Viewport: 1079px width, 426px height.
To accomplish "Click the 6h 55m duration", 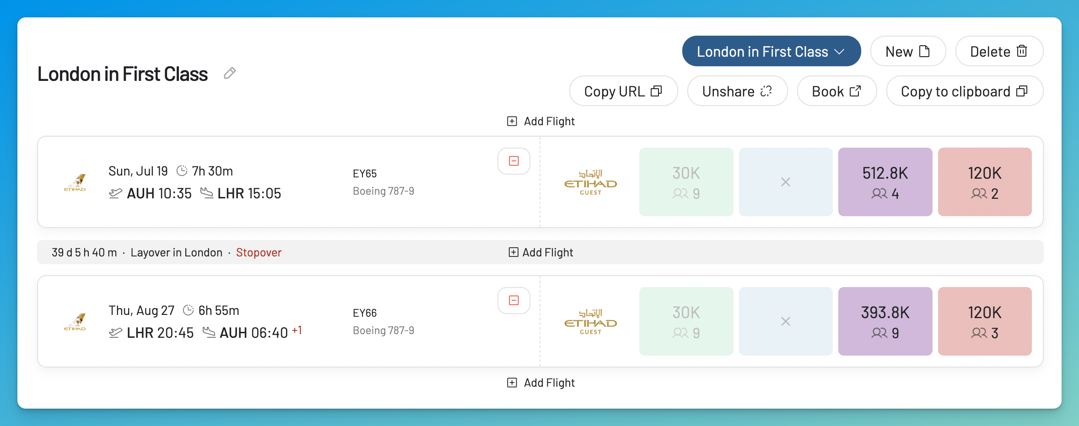I will click(x=219, y=310).
